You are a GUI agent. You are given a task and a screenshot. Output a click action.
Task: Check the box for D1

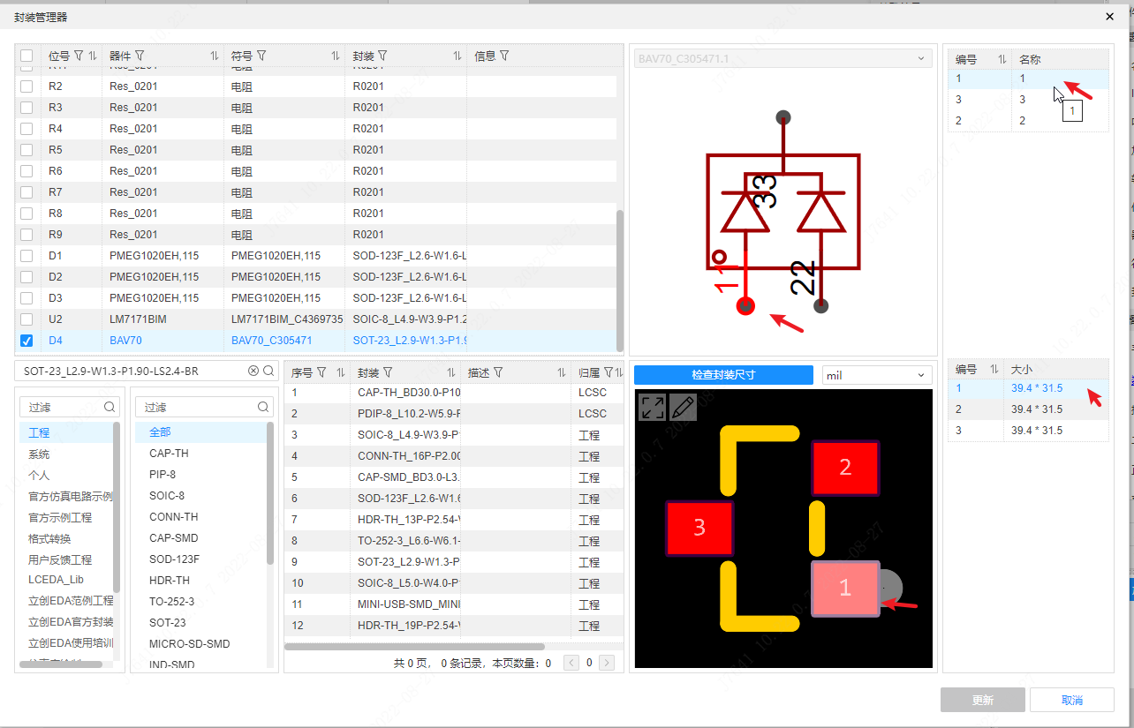pos(26,256)
